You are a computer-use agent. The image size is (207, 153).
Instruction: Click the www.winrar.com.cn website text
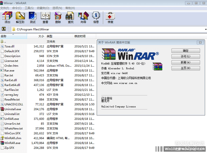click(125, 83)
